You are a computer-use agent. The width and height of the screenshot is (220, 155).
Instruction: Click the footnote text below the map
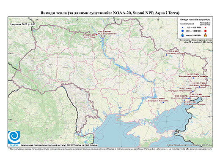coord(110,149)
